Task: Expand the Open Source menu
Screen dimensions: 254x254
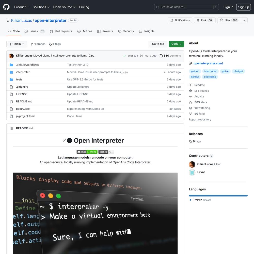Action: click(64, 7)
